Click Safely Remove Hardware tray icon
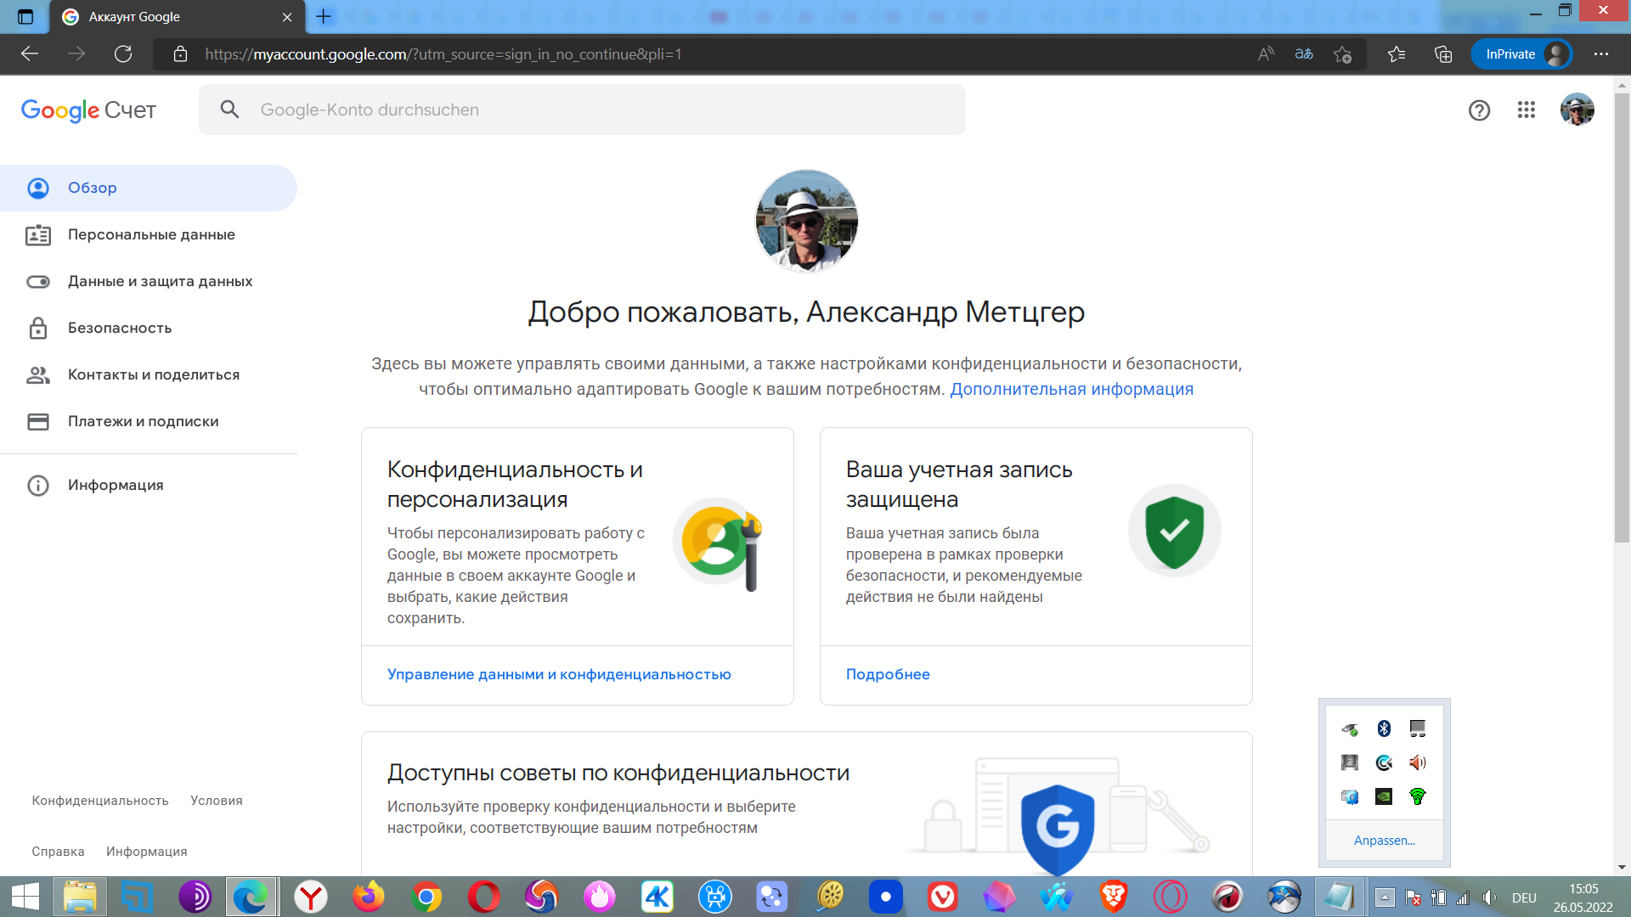This screenshot has height=917, width=1631. [1350, 729]
